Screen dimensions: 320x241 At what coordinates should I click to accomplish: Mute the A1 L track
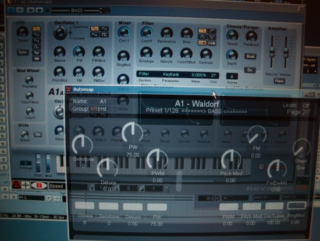[6, 197]
